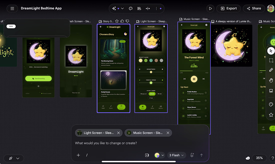275x164 pixels.
Task: Choose the hand pan tool in right toolbar
Action: [271, 80]
